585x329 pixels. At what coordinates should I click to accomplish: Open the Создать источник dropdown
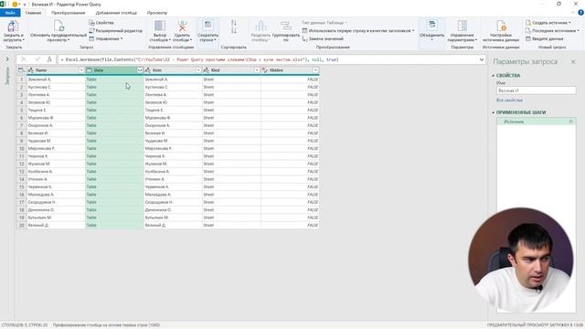[548, 23]
